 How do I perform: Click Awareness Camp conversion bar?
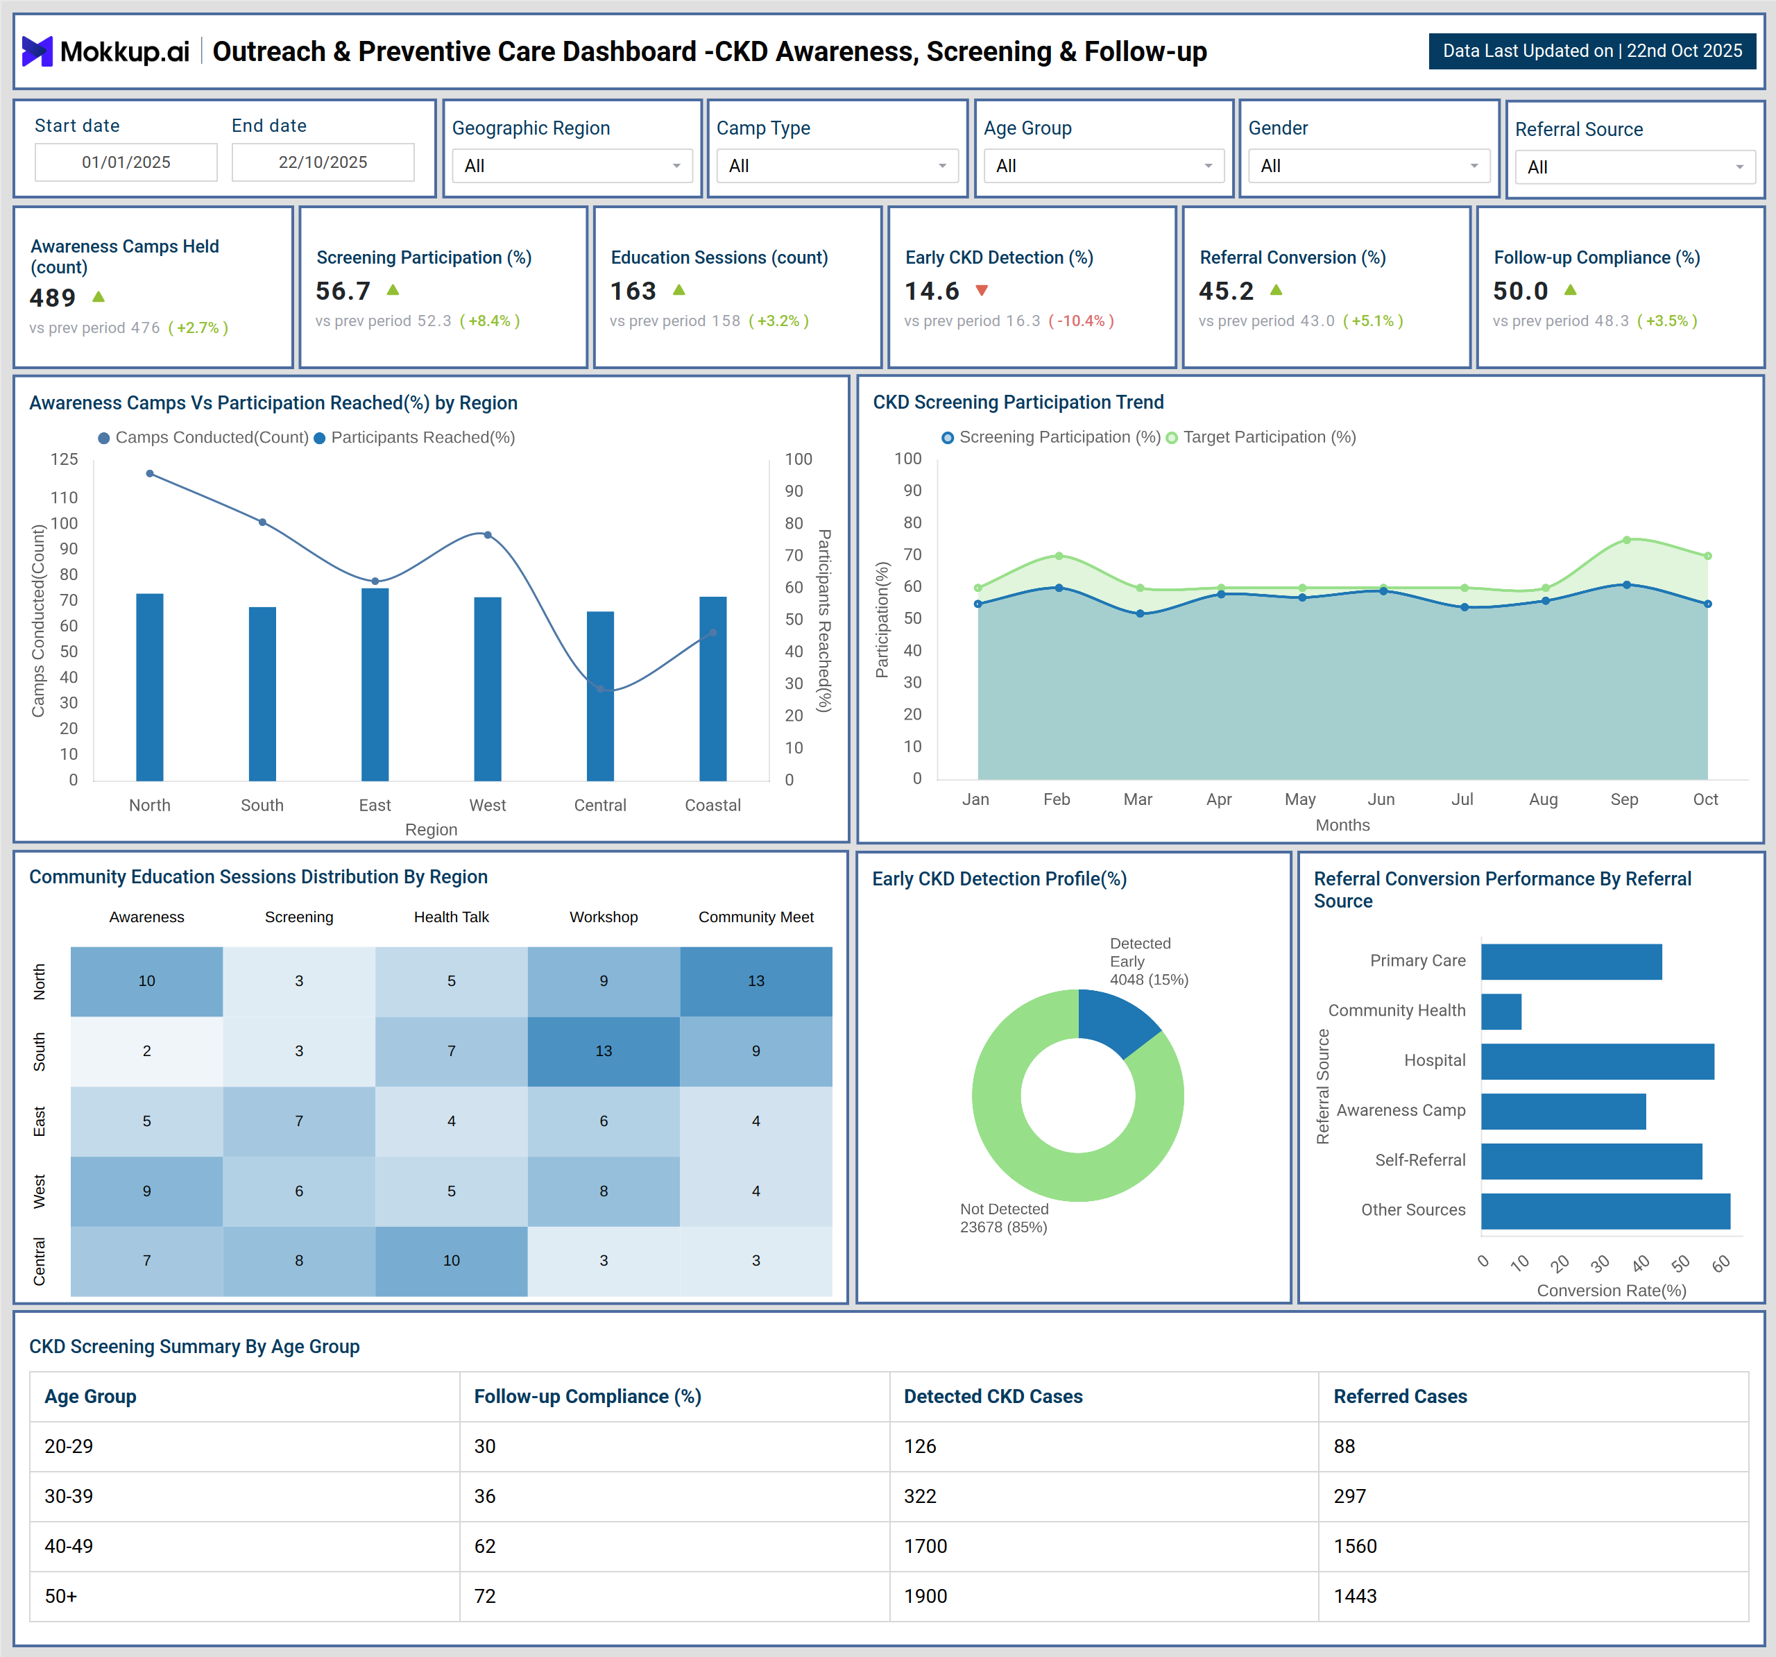click(1564, 1112)
